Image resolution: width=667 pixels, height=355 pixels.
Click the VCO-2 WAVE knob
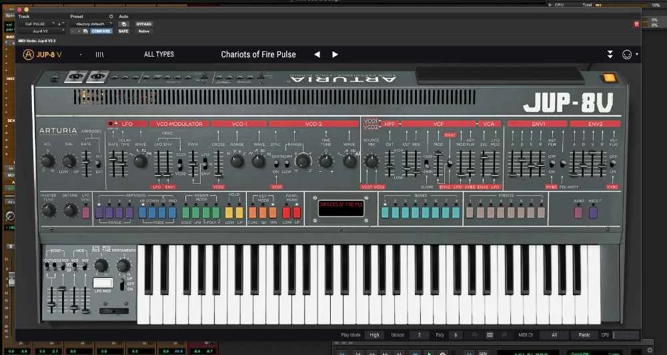[x=350, y=161]
